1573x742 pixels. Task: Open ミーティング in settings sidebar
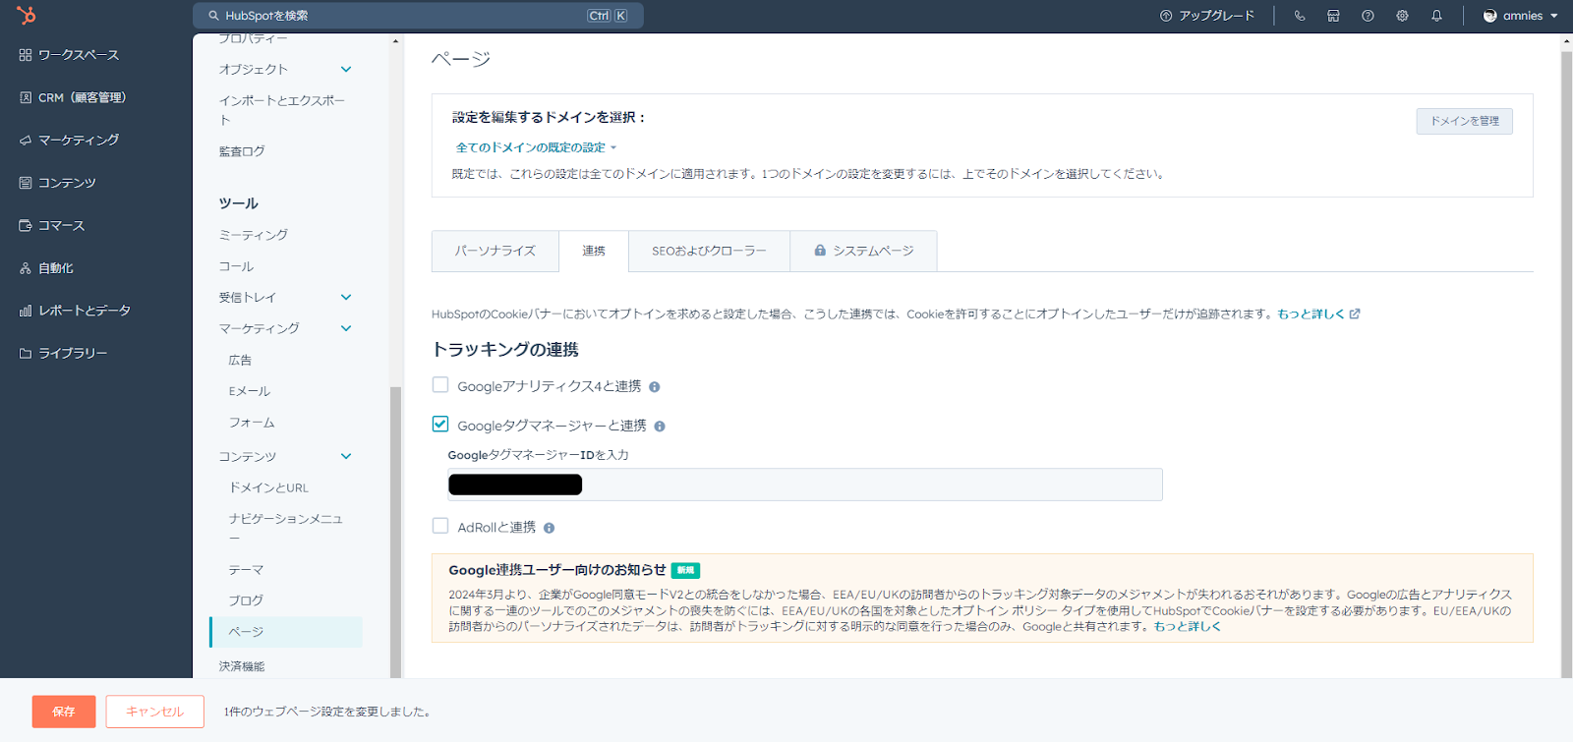[254, 235]
